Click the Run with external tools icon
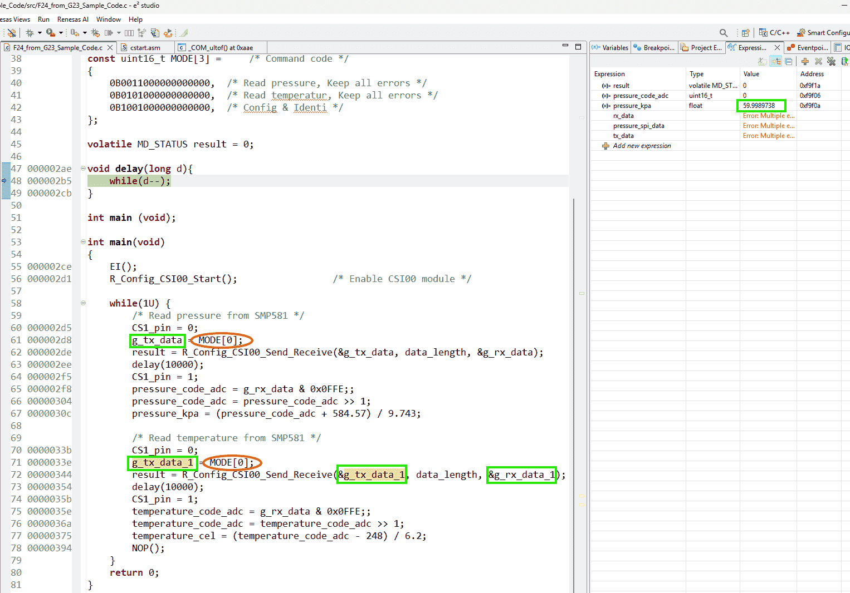850x593 pixels. click(51, 33)
